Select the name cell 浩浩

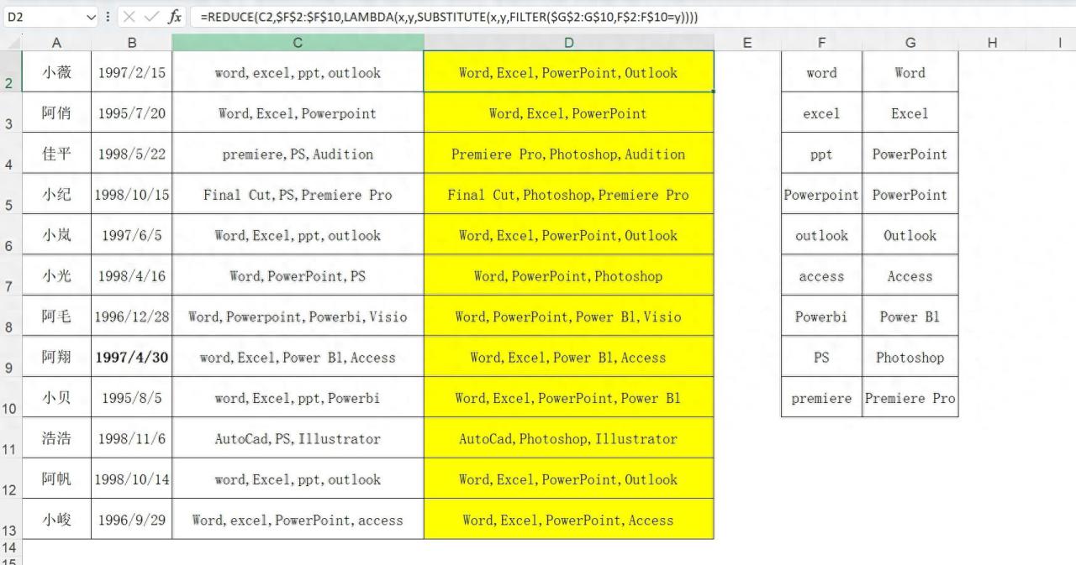pos(56,439)
